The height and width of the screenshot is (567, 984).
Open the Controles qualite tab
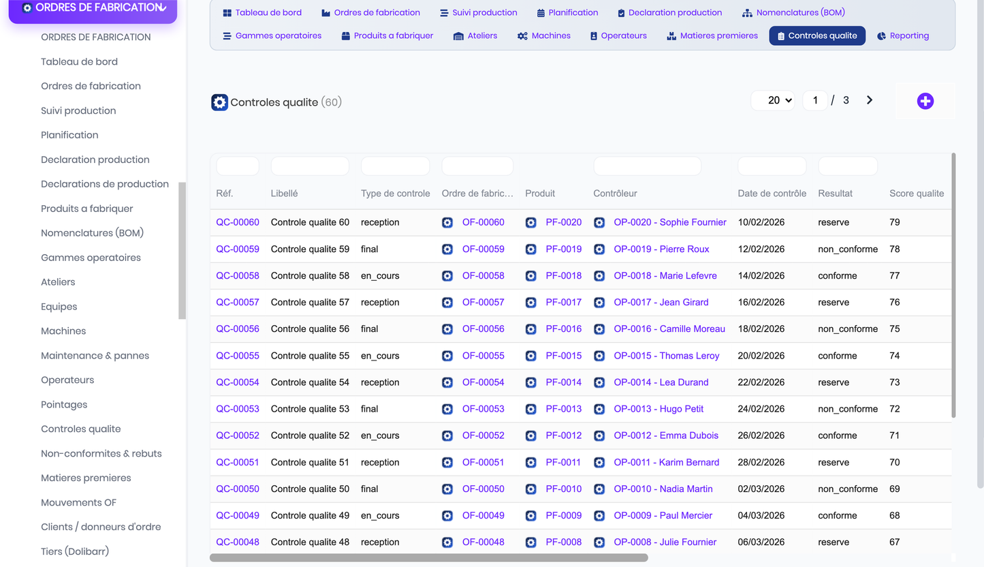tap(817, 36)
